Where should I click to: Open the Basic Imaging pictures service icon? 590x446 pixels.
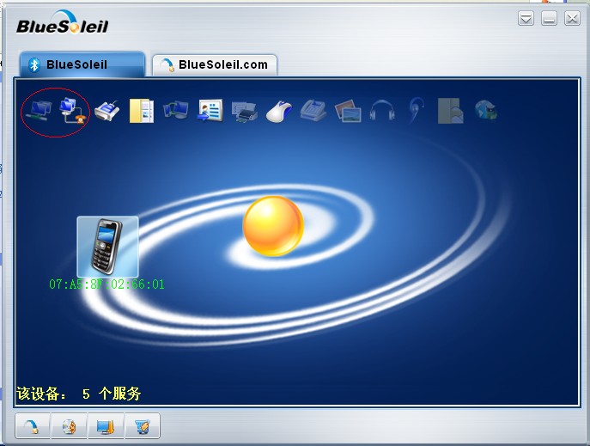348,111
